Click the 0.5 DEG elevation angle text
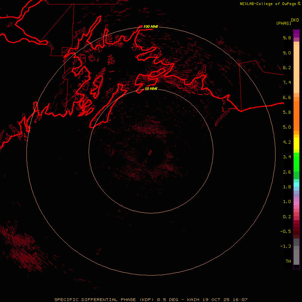This screenshot has height=302, width=302. [167, 300]
